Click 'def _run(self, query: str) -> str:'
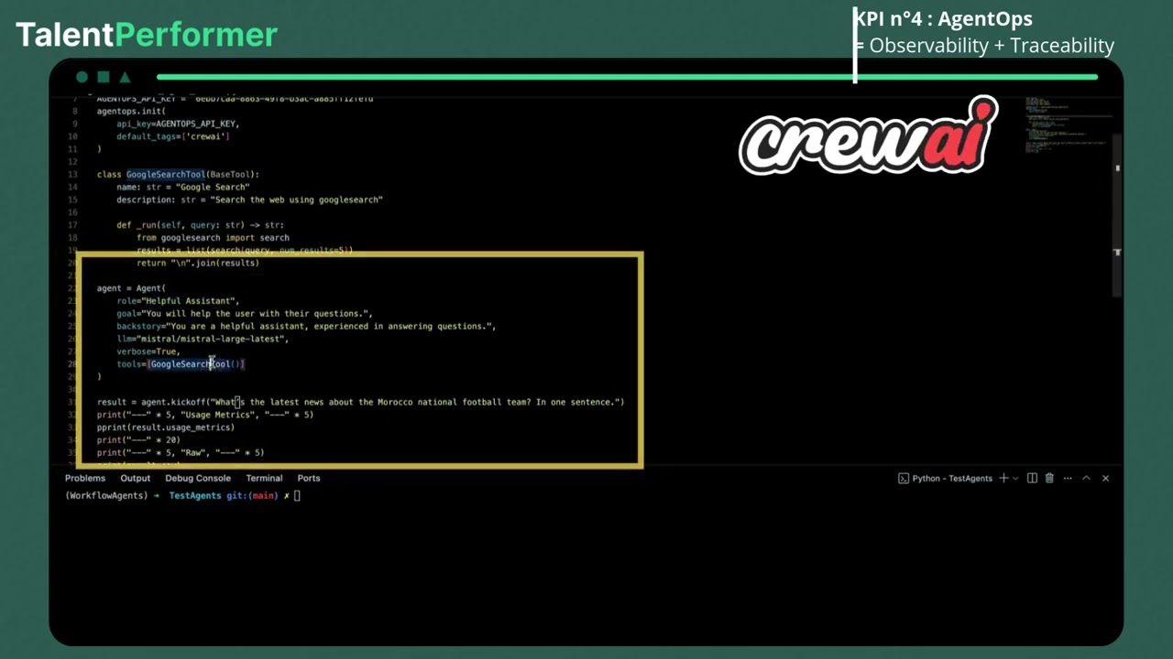Screen dimensions: 1173x659 point(200,224)
